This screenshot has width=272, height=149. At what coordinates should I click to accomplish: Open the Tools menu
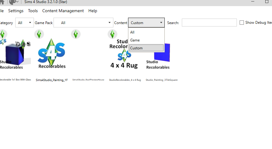point(33,11)
